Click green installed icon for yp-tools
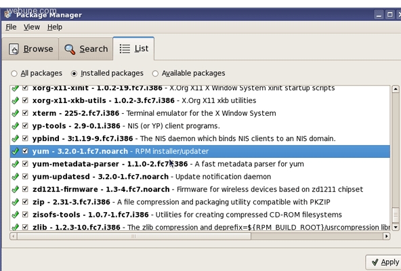Image resolution: width=401 pixels, height=271 pixels. 16,125
